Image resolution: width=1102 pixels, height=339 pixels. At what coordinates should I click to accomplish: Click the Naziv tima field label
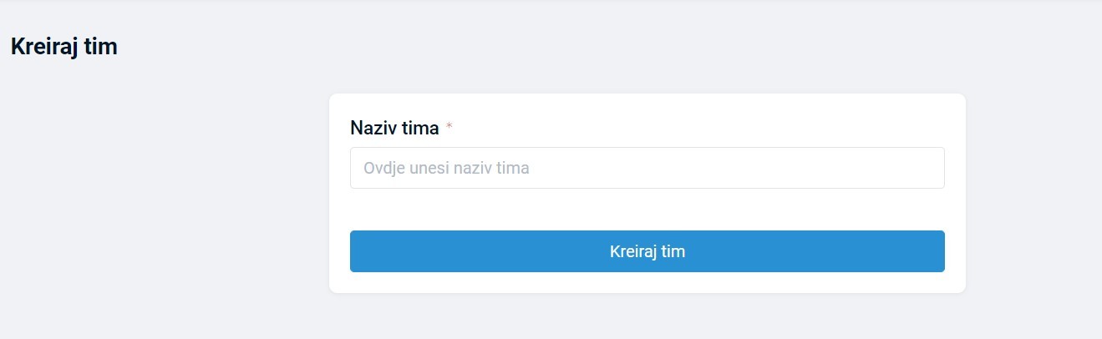tap(394, 128)
